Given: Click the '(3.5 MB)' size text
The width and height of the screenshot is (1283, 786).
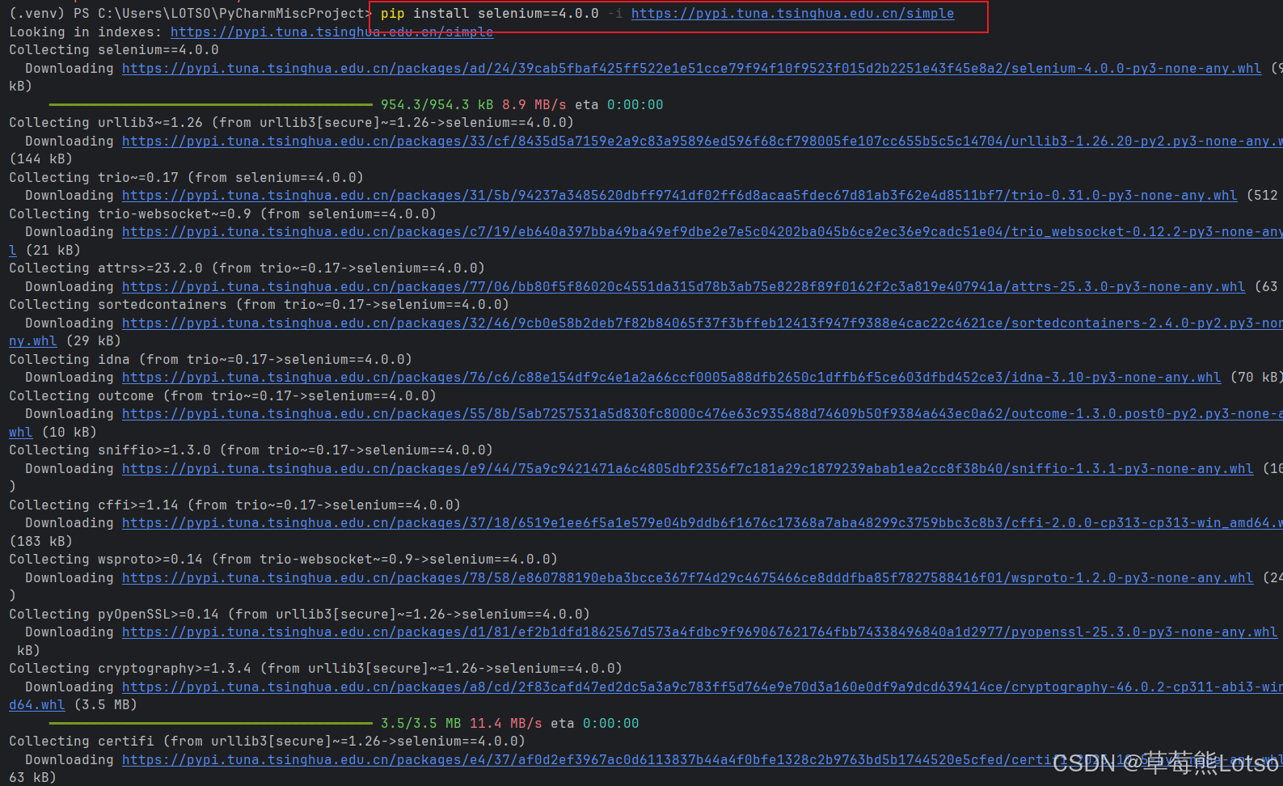Looking at the screenshot, I should click(x=106, y=705).
